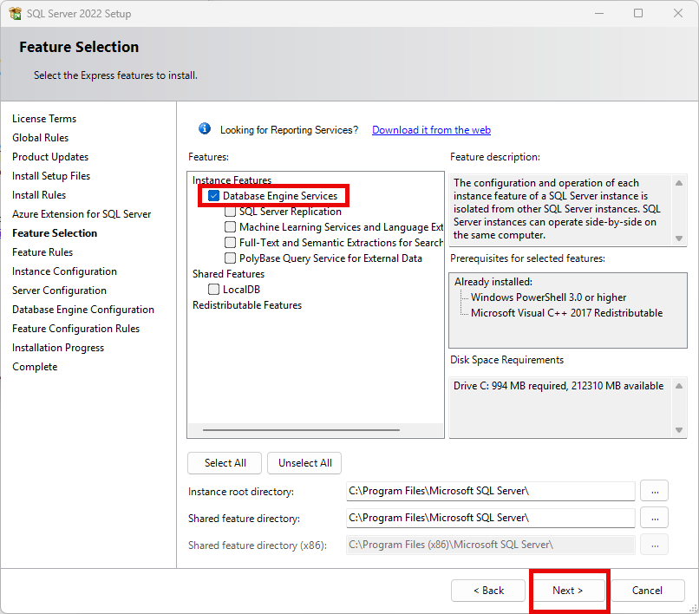Click the Select All button
This screenshot has width=699, height=614.
[225, 463]
